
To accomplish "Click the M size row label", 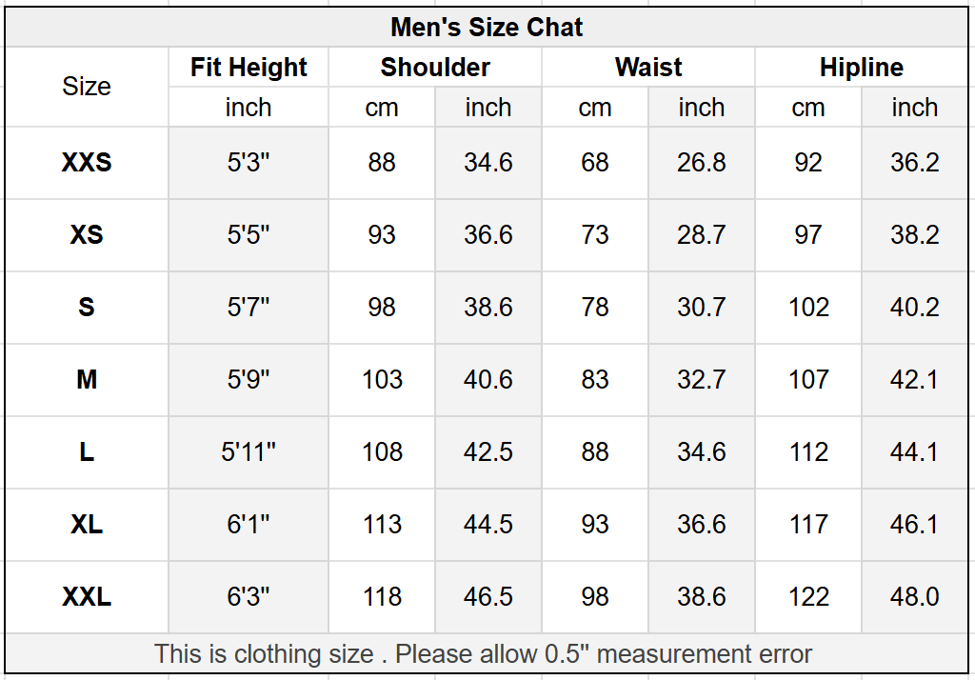I will pos(87,379).
